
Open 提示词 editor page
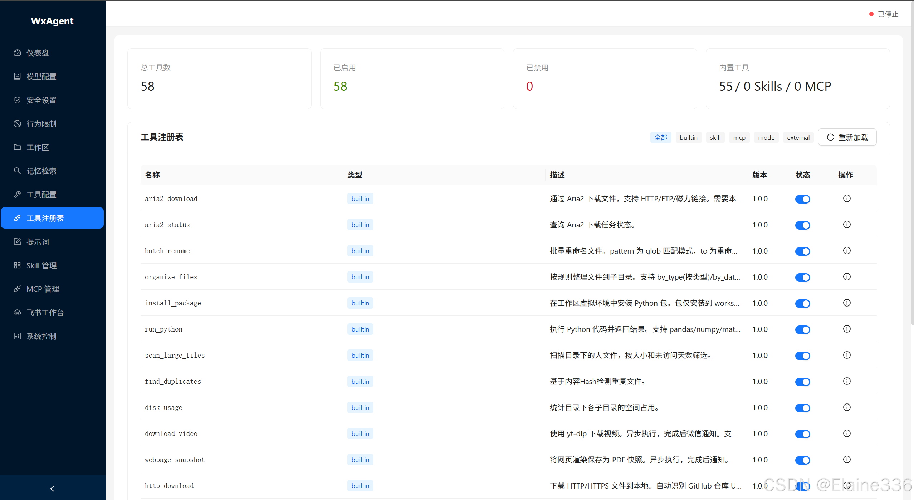click(52, 242)
